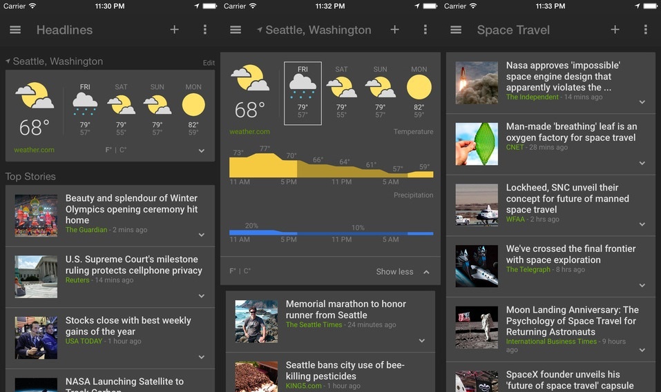Tap plus icon in Space Travel header

click(x=615, y=30)
